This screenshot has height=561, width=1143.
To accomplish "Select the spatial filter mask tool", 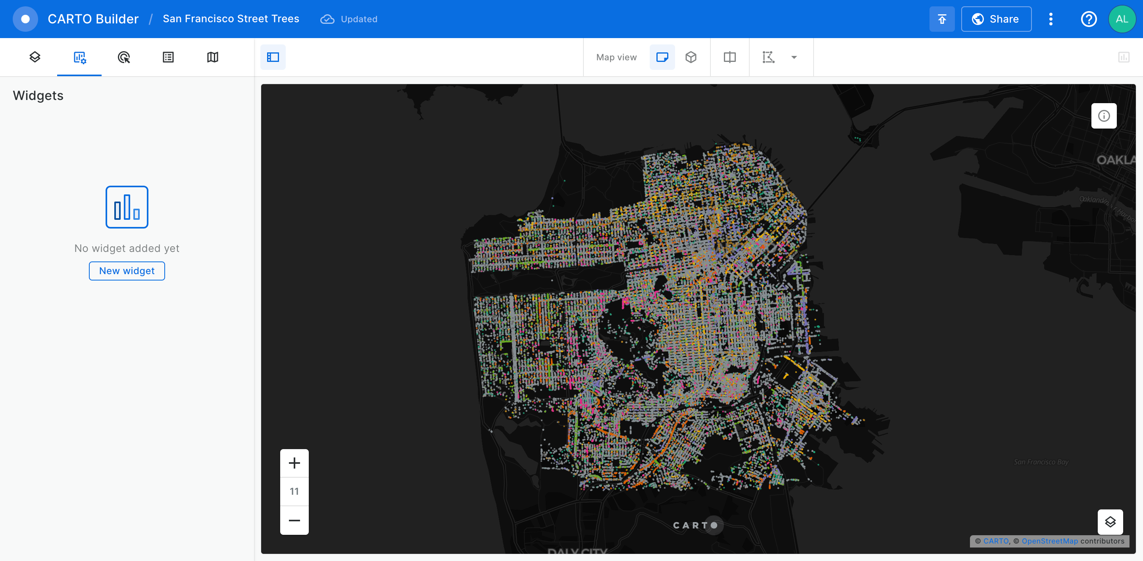I will (768, 57).
